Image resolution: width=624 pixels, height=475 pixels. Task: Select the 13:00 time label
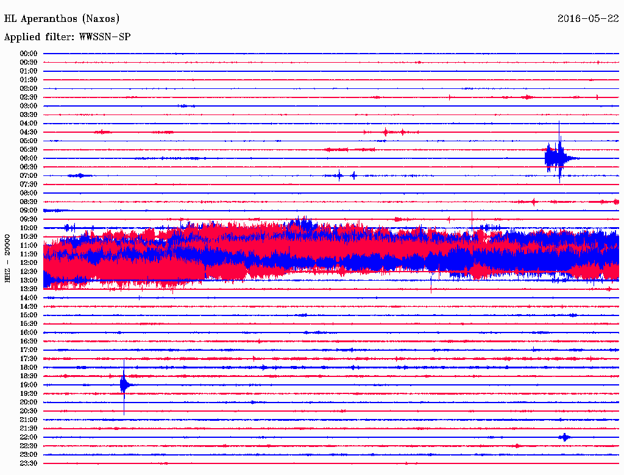tap(29, 280)
